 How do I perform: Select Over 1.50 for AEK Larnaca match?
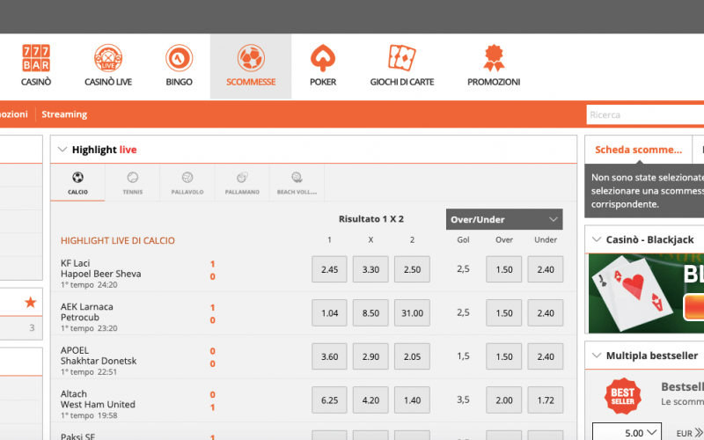(x=503, y=313)
